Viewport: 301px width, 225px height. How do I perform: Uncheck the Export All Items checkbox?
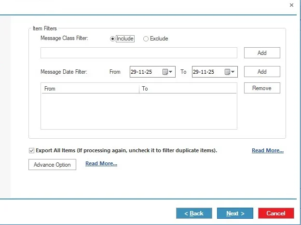tap(31, 151)
